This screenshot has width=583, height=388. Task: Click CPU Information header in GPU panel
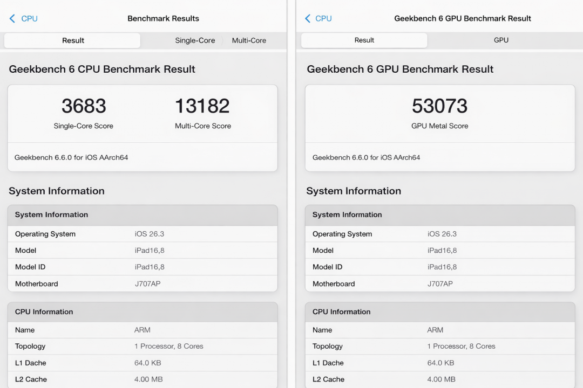click(x=440, y=312)
